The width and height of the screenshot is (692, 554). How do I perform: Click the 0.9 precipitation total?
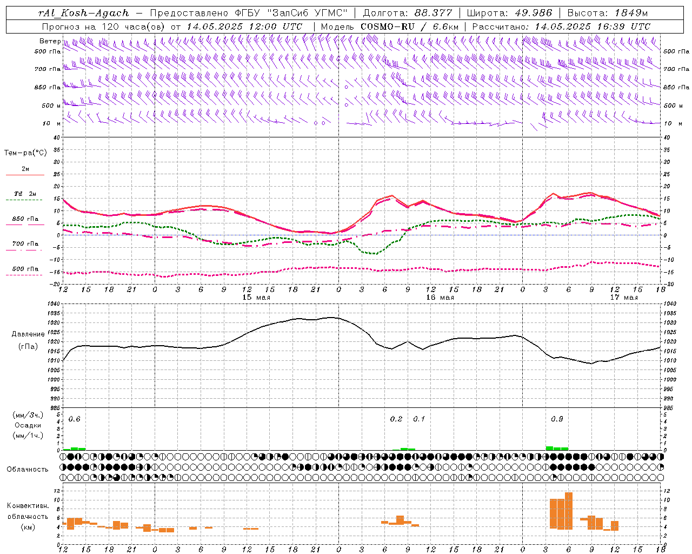click(557, 419)
